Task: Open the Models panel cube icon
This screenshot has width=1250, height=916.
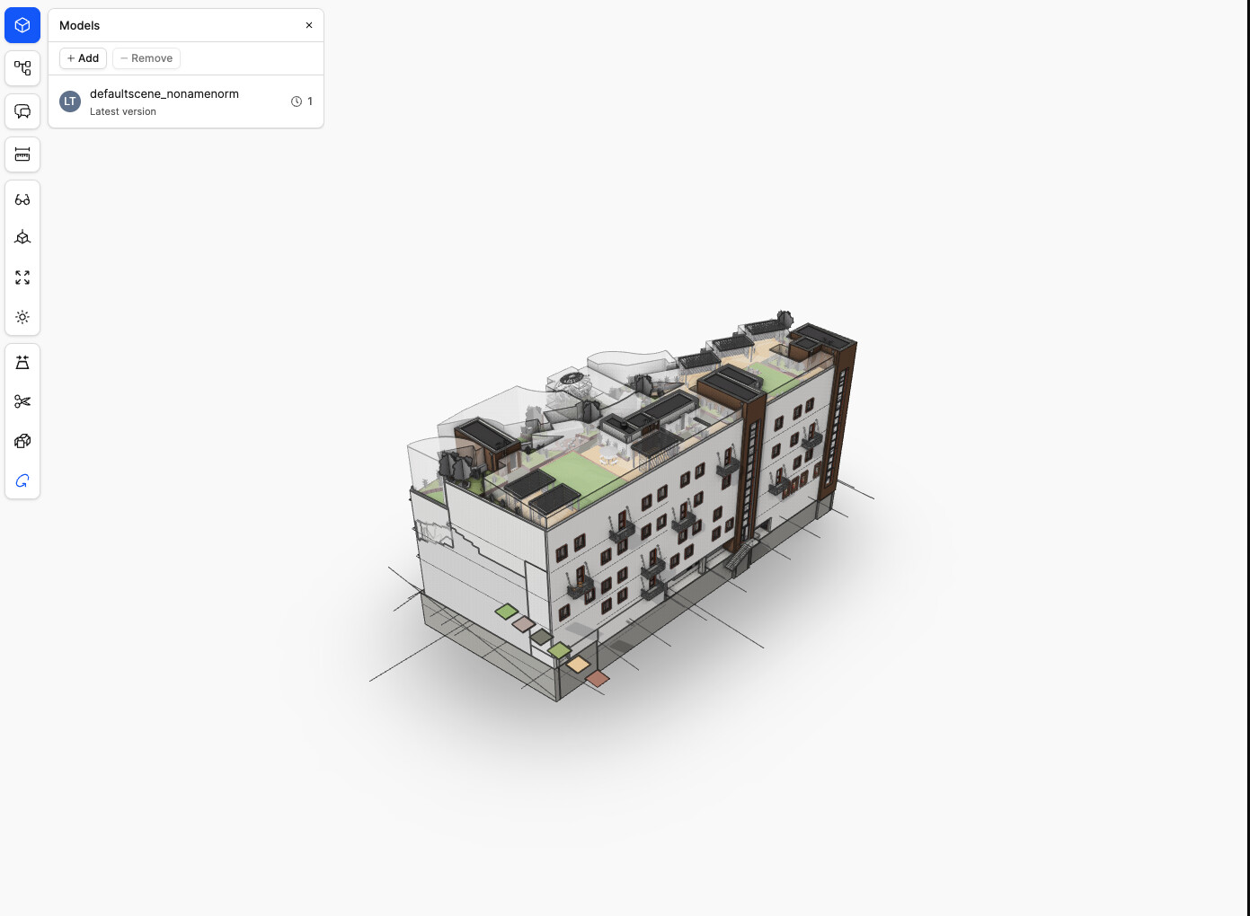Action: click(x=22, y=25)
